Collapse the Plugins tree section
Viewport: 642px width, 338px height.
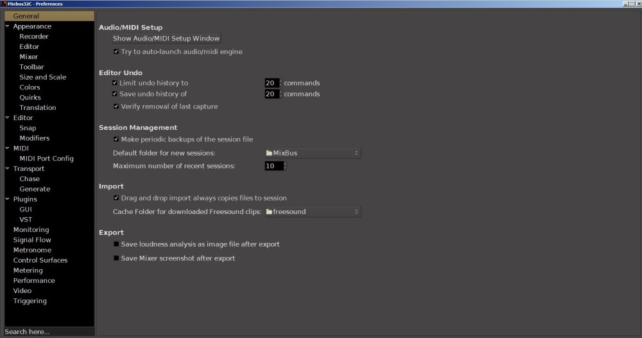click(x=7, y=199)
